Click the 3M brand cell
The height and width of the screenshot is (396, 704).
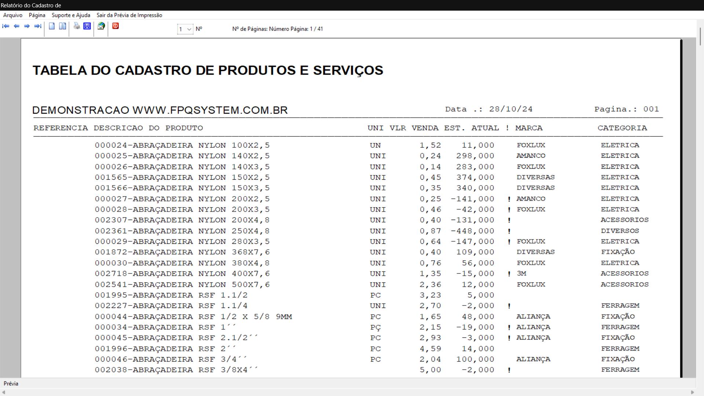pyautogui.click(x=521, y=274)
